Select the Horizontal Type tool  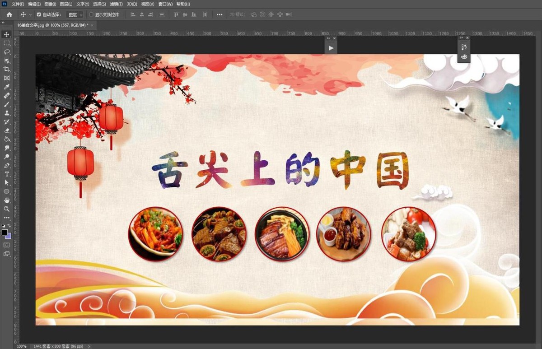pyautogui.click(x=6, y=174)
